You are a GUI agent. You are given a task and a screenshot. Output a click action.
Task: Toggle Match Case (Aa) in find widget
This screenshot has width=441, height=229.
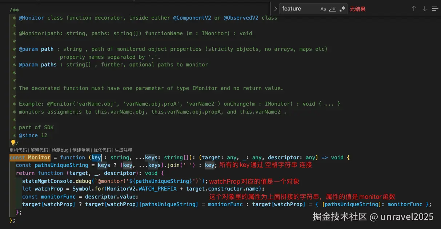(323, 9)
